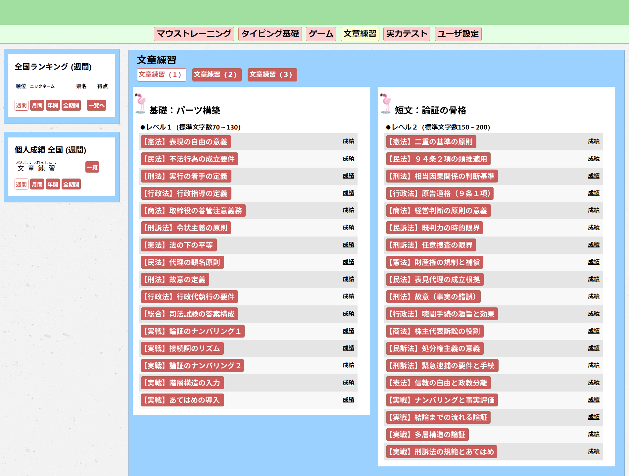Viewport: 629px width, 476px height.
Task: Switch to the 文章練習（2） tab
Action: point(217,75)
